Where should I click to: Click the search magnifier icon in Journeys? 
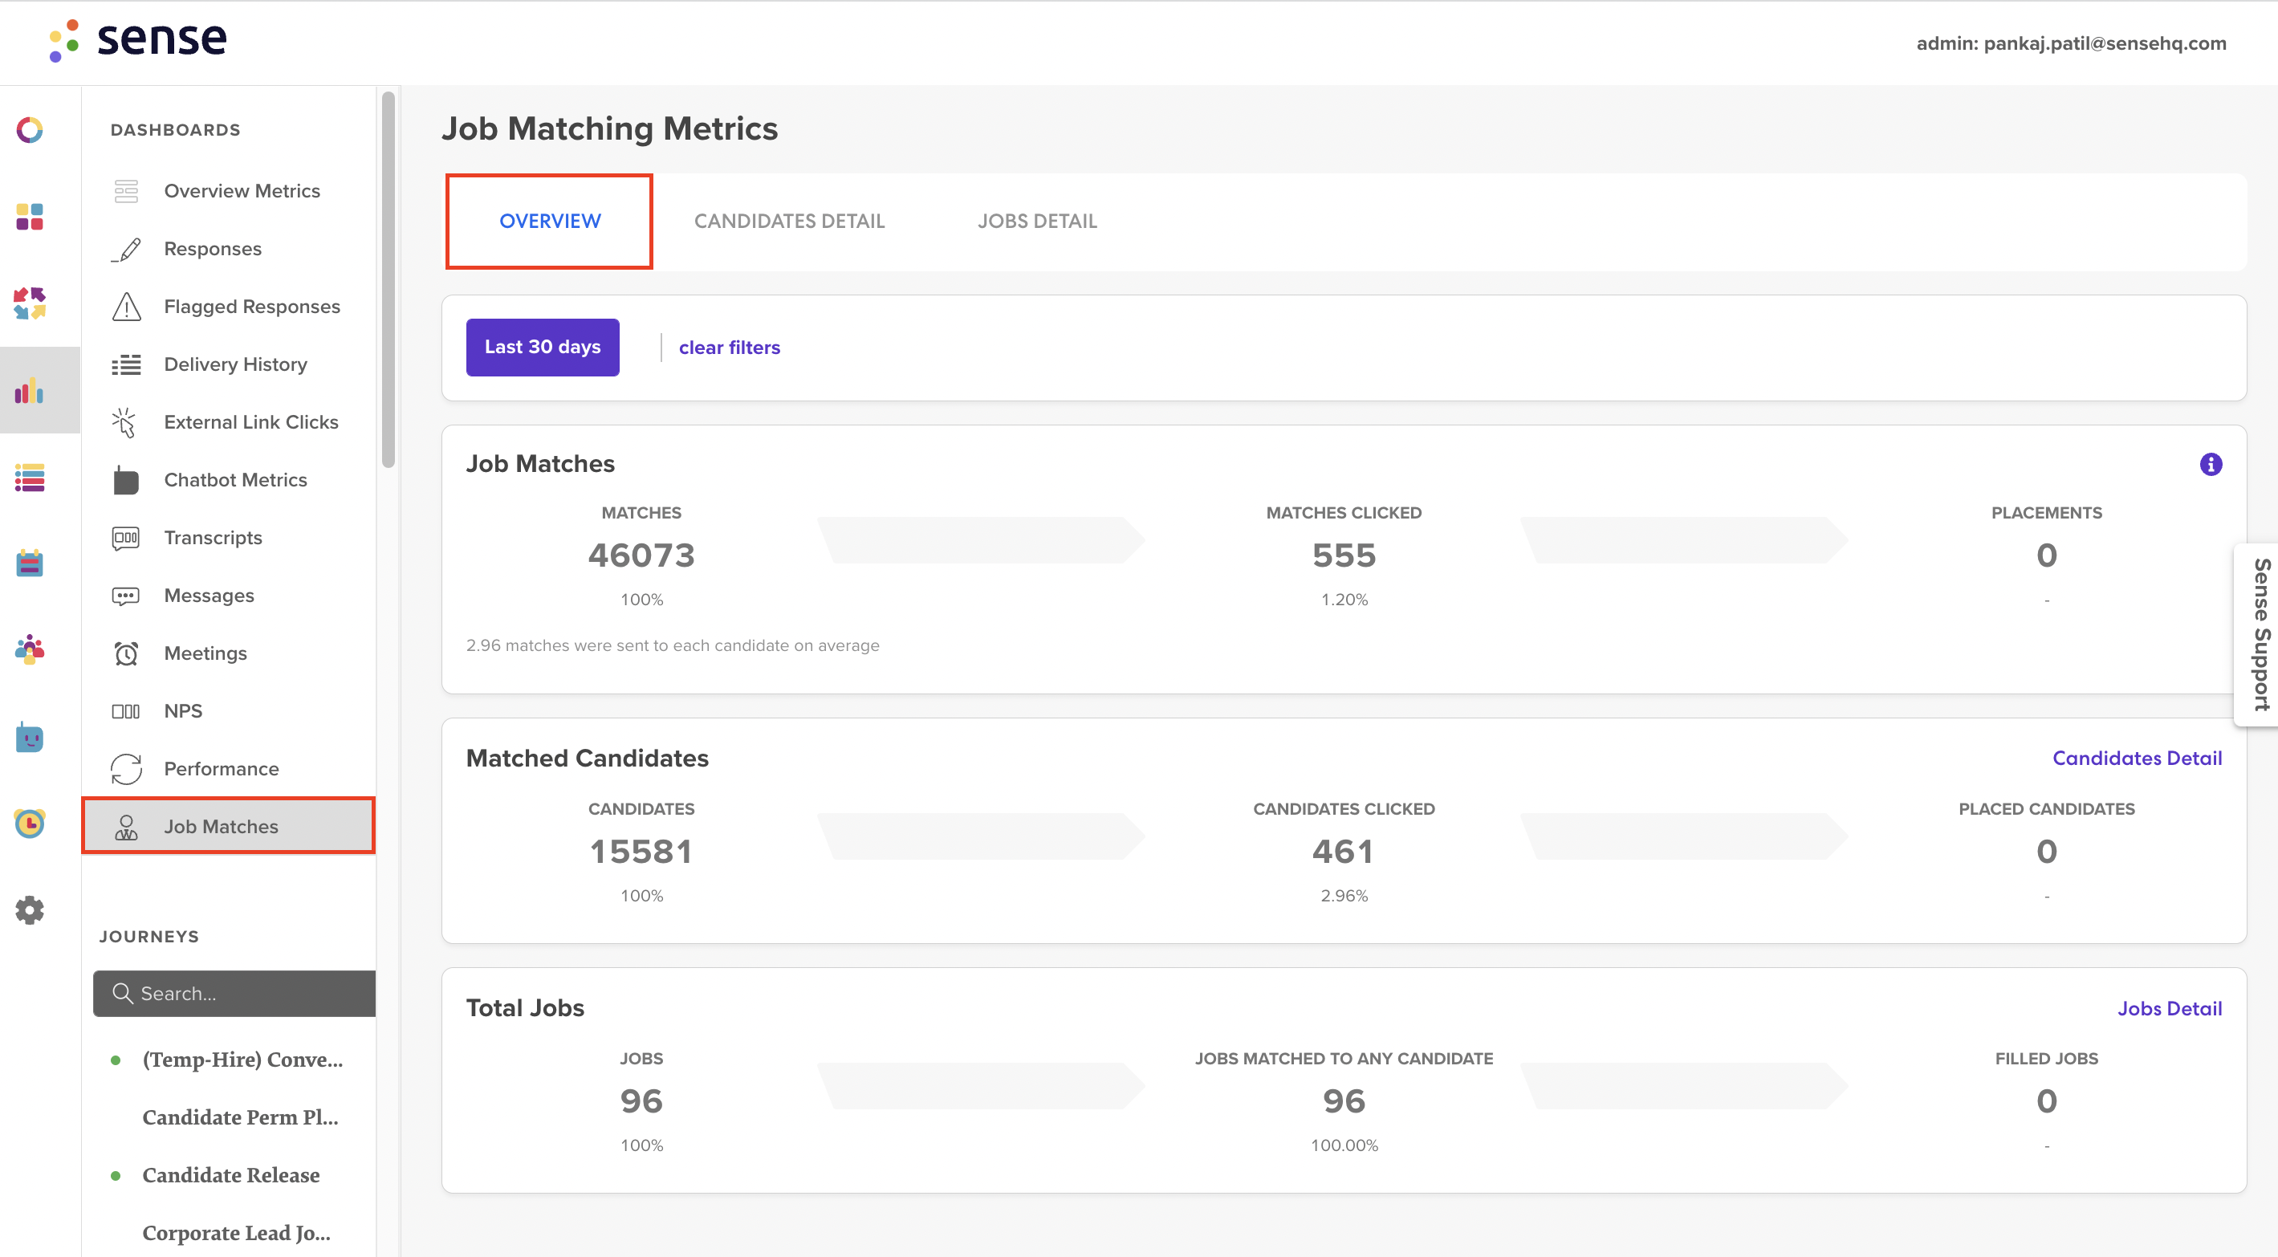tap(122, 994)
